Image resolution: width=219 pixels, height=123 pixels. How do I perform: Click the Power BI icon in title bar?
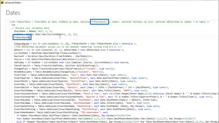pyautogui.click(x=2, y=2)
